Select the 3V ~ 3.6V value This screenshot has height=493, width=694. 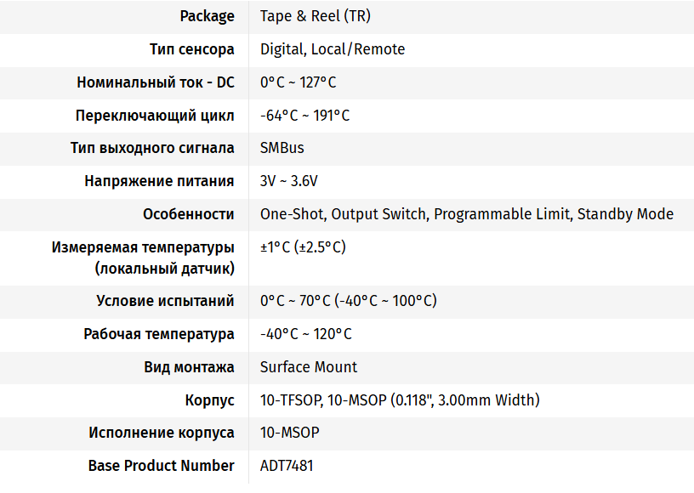[x=288, y=181]
